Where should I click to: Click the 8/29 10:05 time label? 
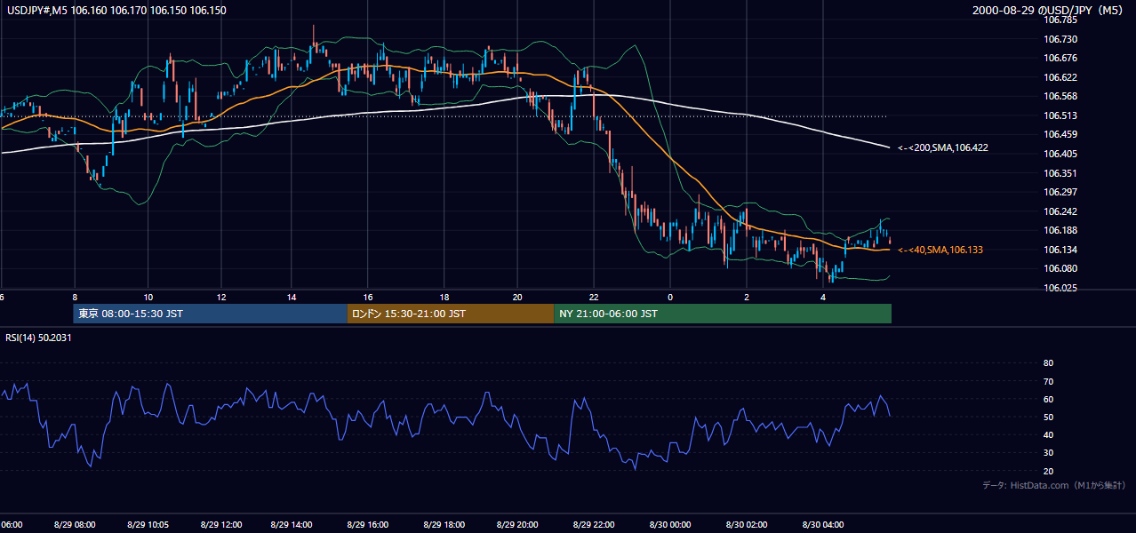(x=148, y=524)
